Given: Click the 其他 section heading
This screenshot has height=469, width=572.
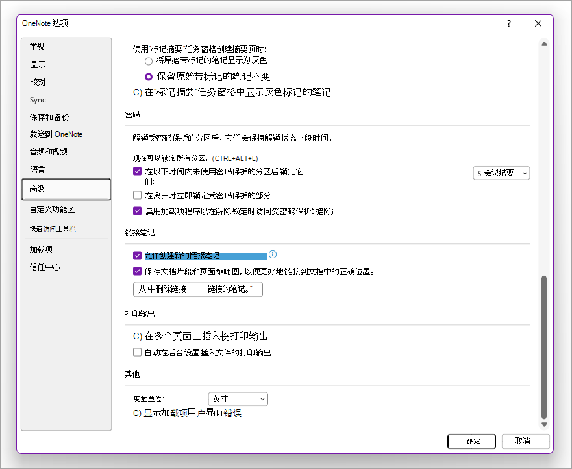Looking at the screenshot, I should coord(132,374).
